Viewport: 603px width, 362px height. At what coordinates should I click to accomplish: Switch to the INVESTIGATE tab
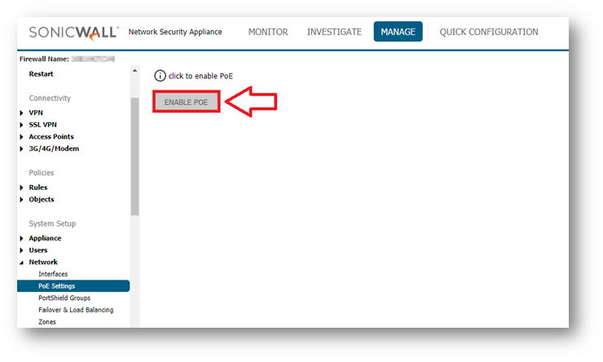coord(334,32)
